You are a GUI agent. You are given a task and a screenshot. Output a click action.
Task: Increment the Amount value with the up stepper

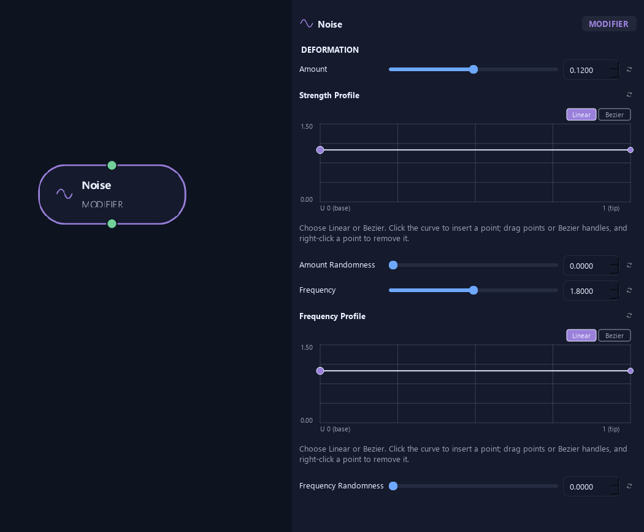point(614,65)
